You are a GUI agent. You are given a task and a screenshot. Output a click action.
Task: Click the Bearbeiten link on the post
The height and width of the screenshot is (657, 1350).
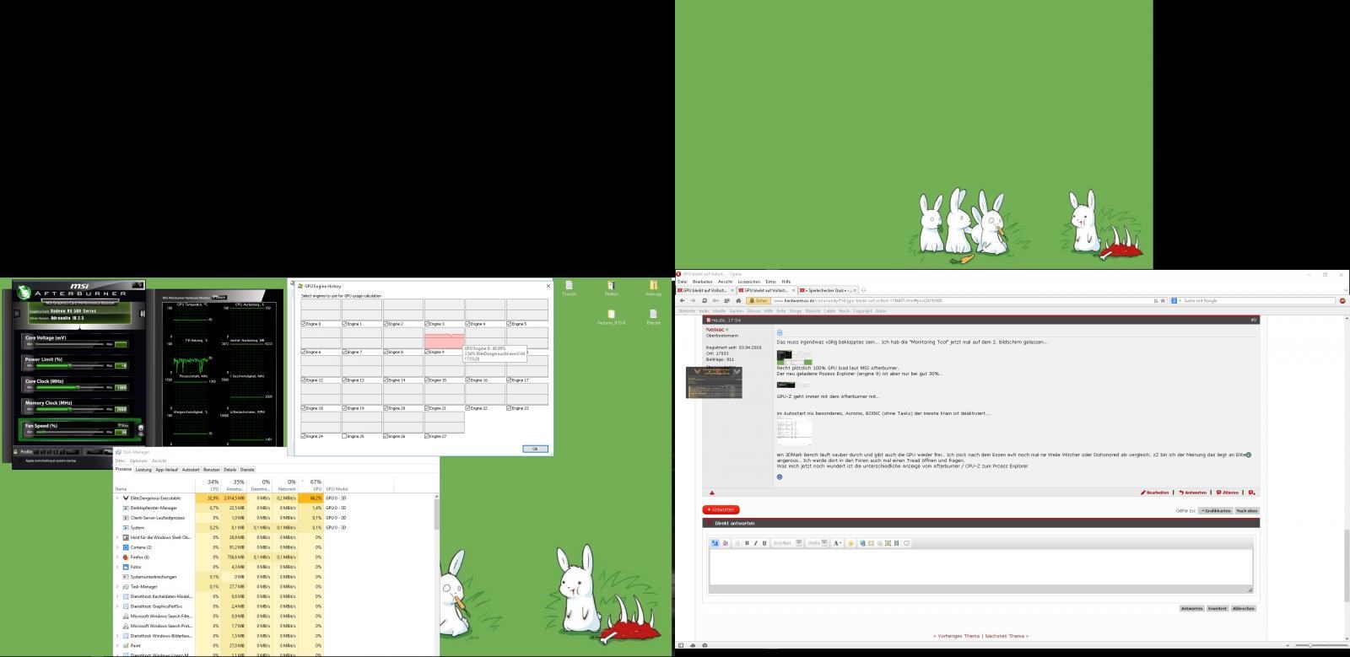tap(1155, 493)
